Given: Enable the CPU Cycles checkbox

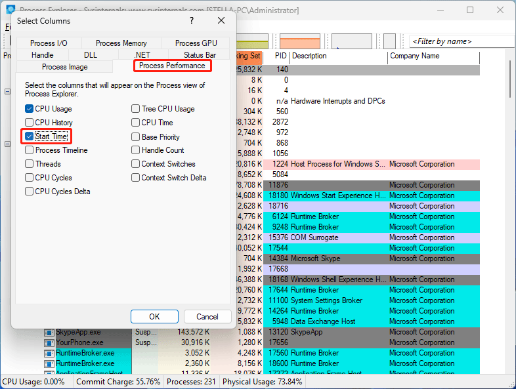Looking at the screenshot, I should point(30,178).
